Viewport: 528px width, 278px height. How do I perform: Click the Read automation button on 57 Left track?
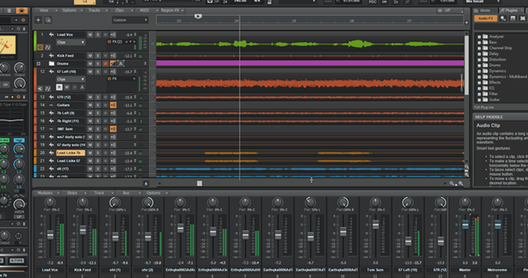pyautogui.click(x=58, y=86)
